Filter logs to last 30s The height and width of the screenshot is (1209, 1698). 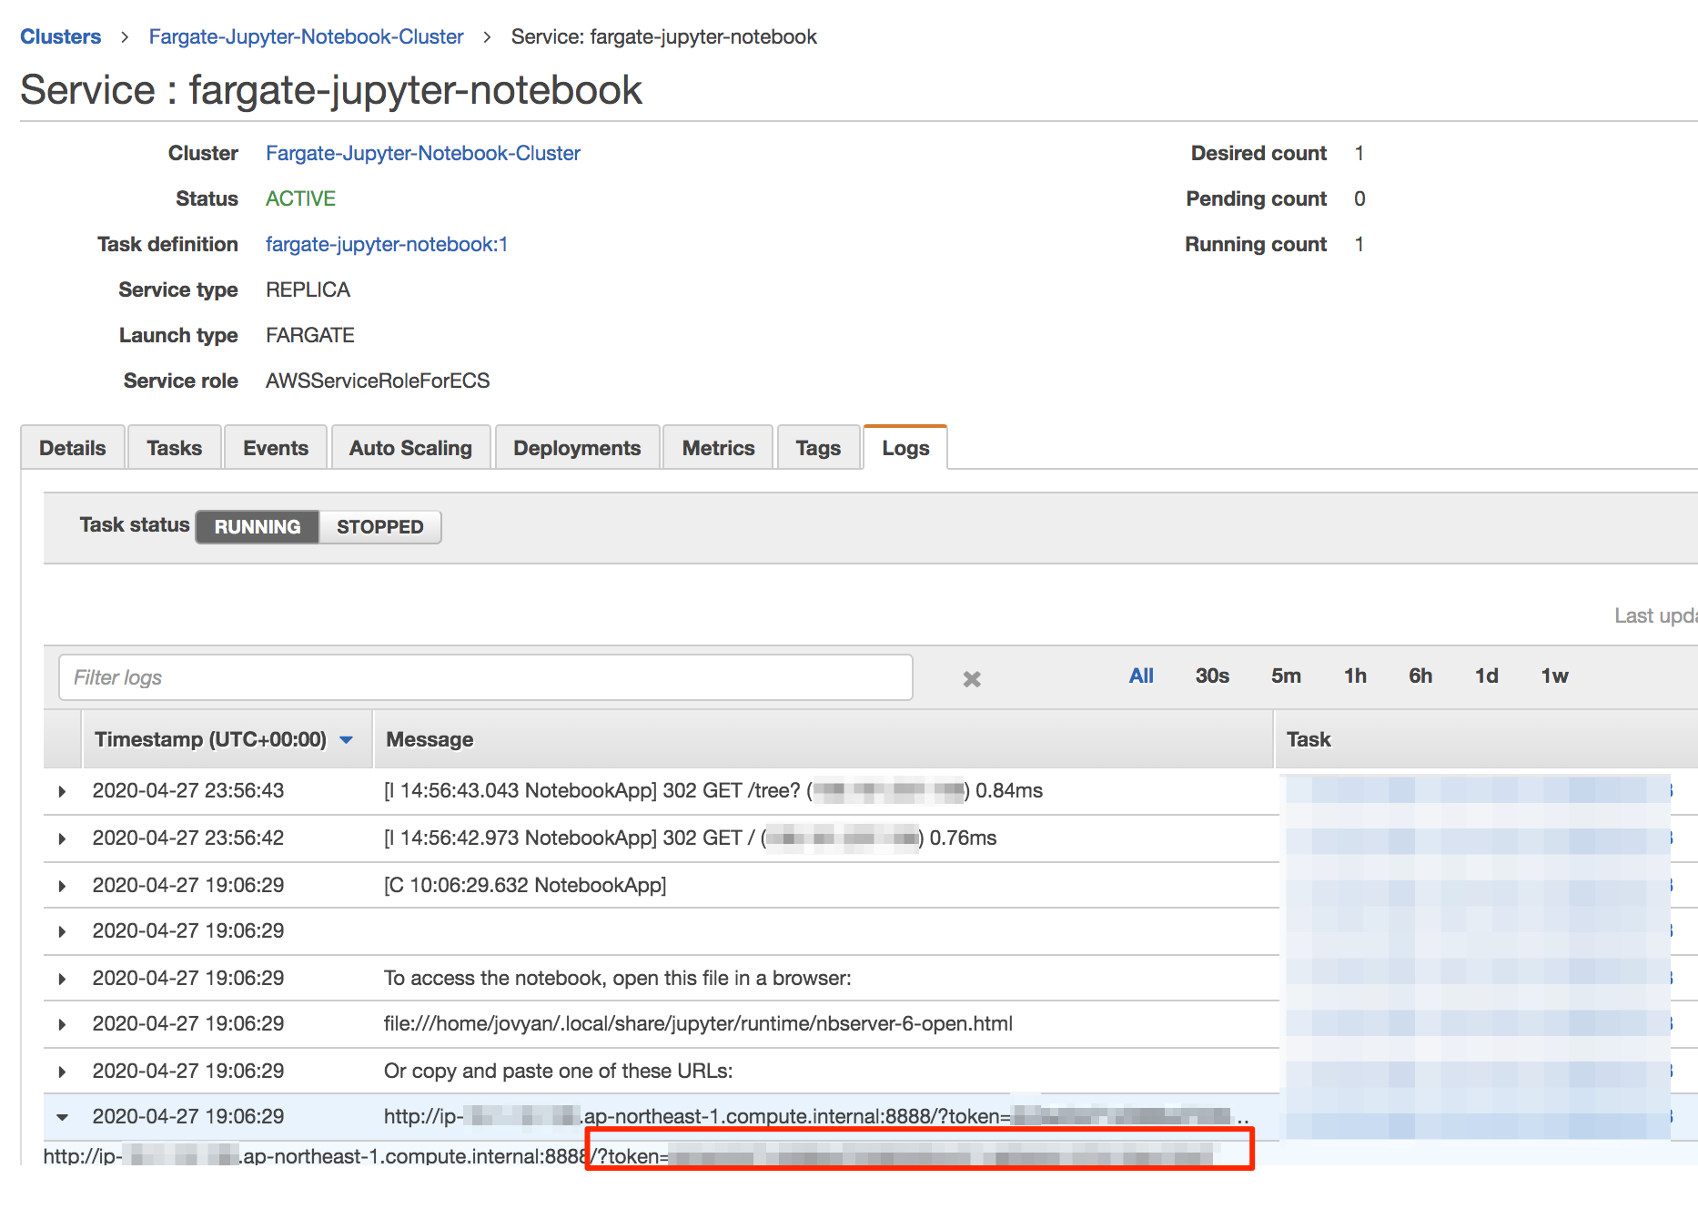point(1212,676)
